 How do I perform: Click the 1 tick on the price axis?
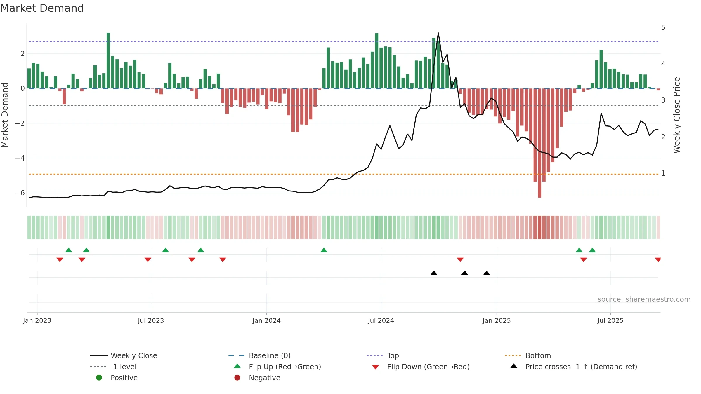(x=663, y=173)
